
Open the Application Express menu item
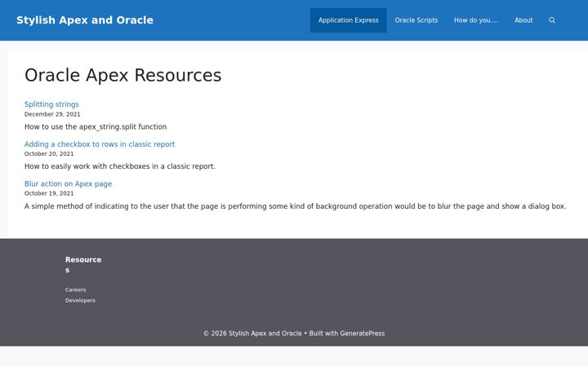(x=349, y=20)
